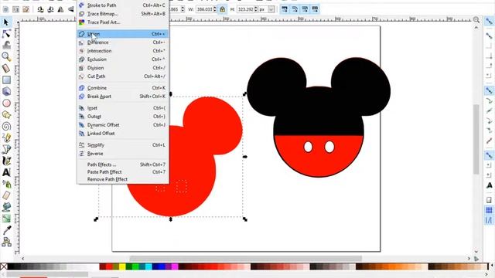
Task: Choose Dynamic Offset menu entry
Action: pos(123,125)
